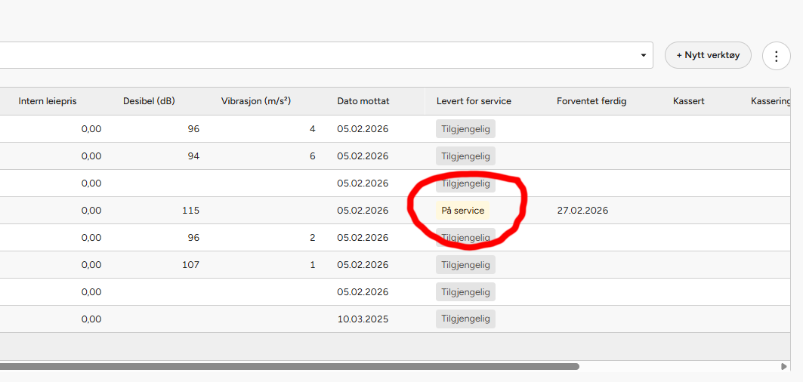
Task: Expand the wide combo box dropdown arrow
Action: tap(643, 56)
